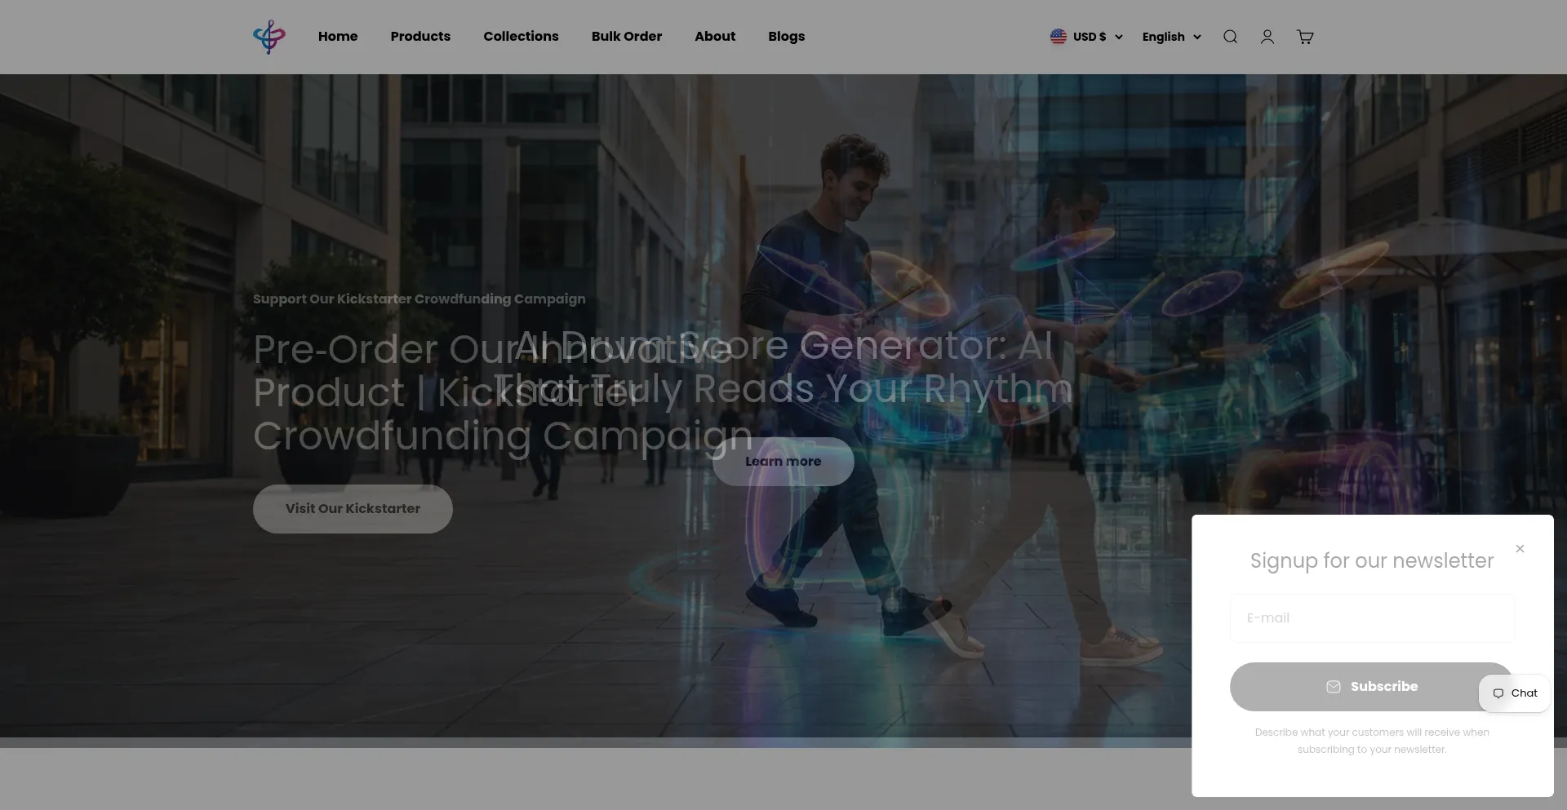Open the Collections menu item
1567x810 pixels.
click(521, 37)
